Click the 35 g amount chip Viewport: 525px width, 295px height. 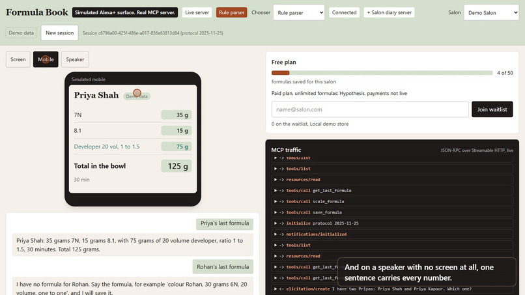[x=176, y=115]
